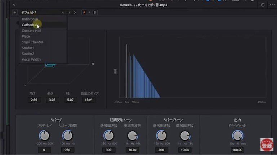Choose the Concert Hall preset
The image size is (277, 155).
pos(43,30)
